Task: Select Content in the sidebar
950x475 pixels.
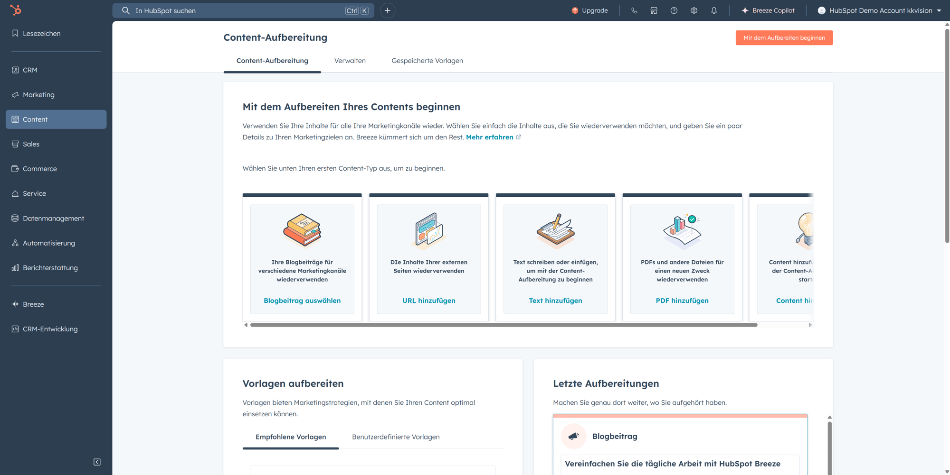Action: (56, 119)
